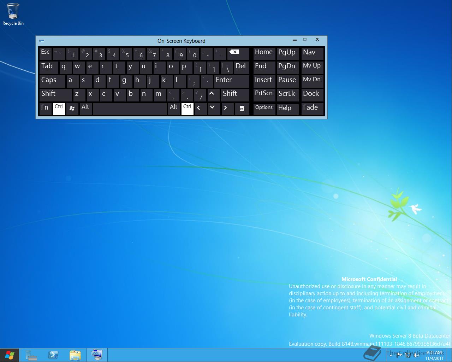
Task: Click the keyboard icon in title bar
Action: click(x=42, y=41)
